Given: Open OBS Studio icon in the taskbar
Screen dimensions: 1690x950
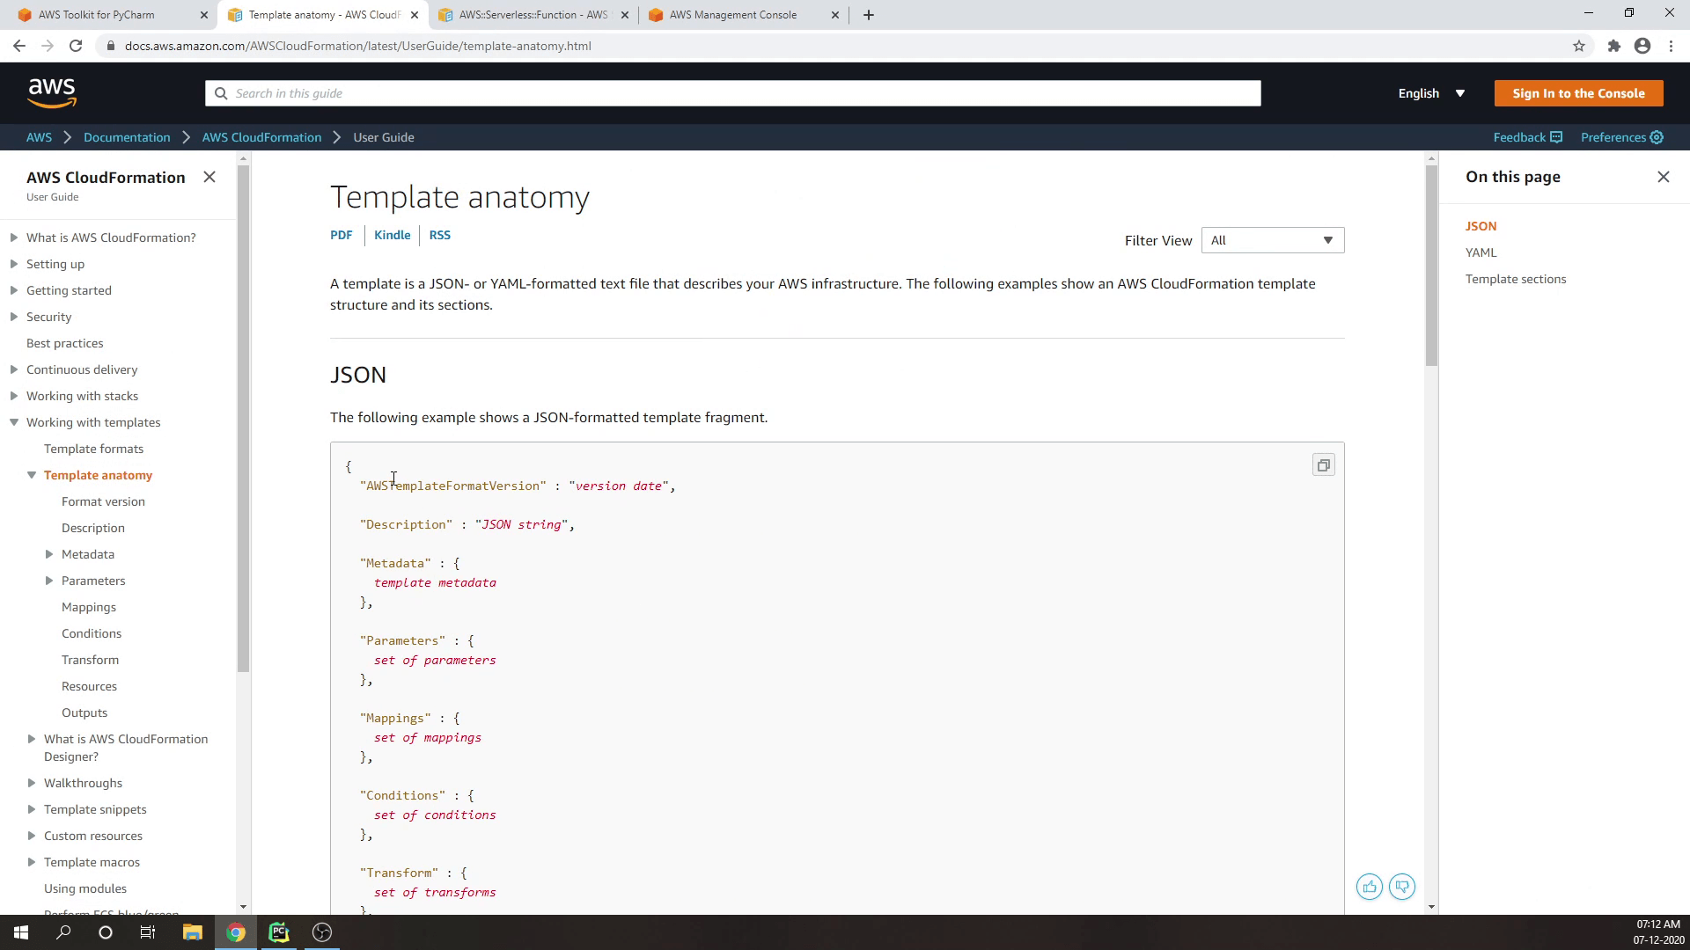Looking at the screenshot, I should (322, 932).
